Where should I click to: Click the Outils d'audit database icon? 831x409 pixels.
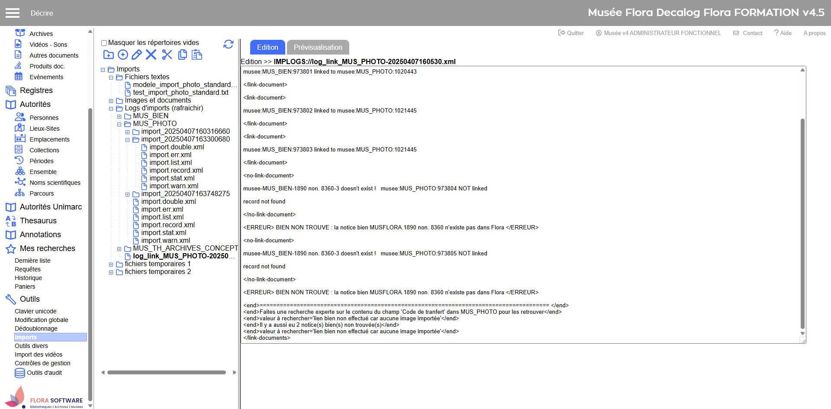pos(20,373)
